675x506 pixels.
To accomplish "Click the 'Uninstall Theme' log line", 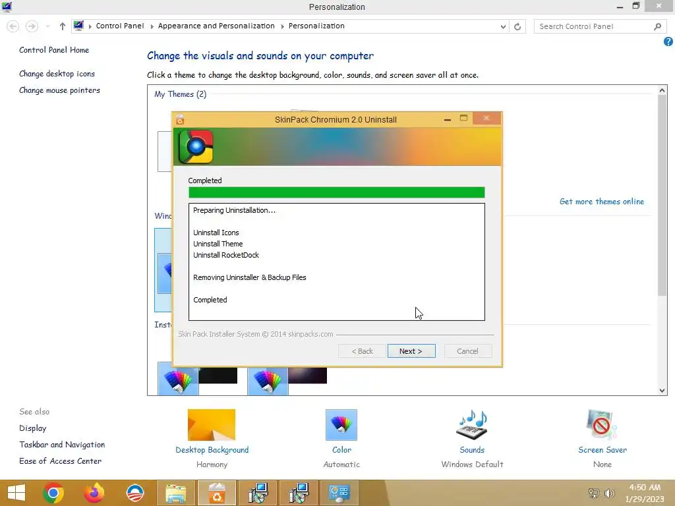I will (218, 244).
